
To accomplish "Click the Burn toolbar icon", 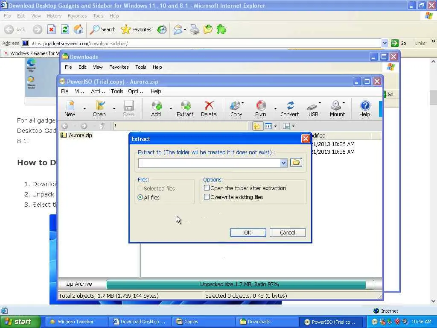I will (261, 108).
